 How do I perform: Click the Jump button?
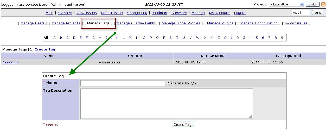point(318,13)
